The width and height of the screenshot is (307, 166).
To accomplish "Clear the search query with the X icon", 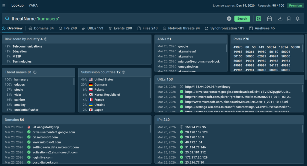I will [x=229, y=19].
